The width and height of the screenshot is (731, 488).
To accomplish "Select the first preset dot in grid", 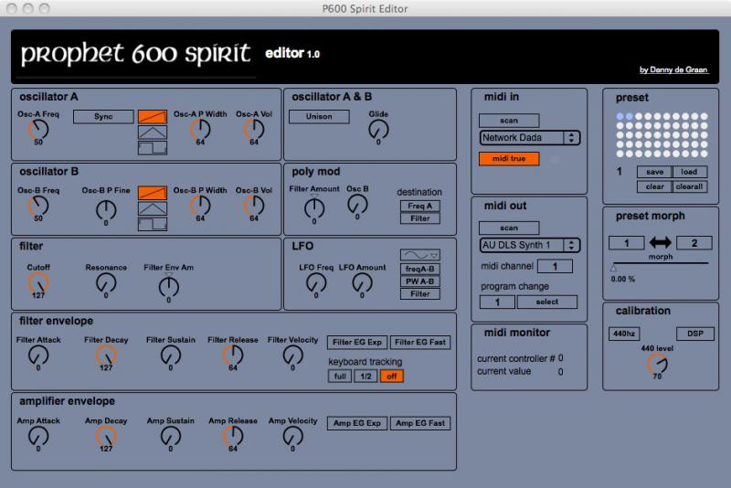I will (620, 116).
